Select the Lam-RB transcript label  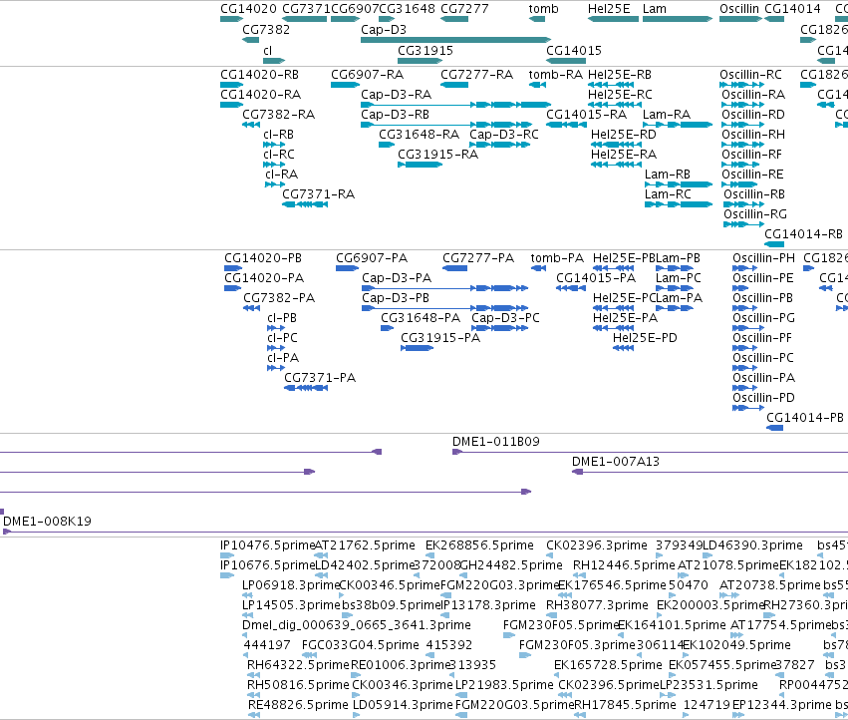click(x=668, y=175)
